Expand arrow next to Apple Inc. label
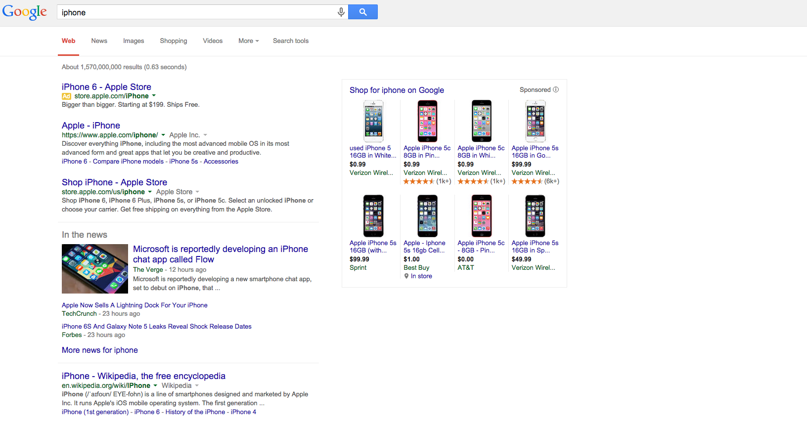Image resolution: width=807 pixels, height=425 pixels. (x=205, y=135)
